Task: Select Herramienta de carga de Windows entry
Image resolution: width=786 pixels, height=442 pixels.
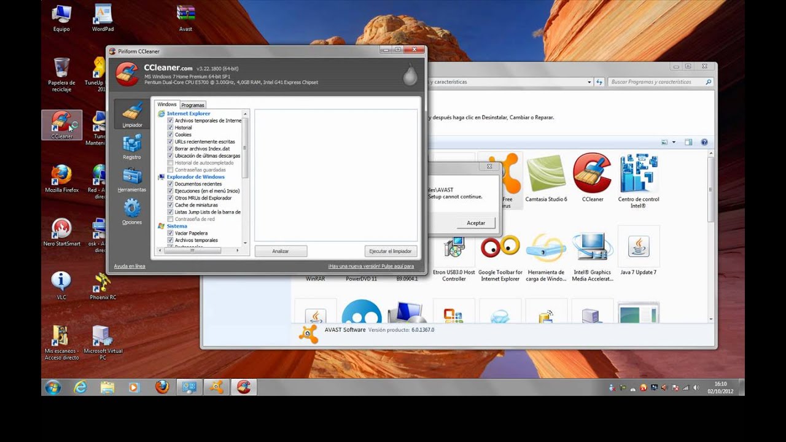Action: pos(546,257)
